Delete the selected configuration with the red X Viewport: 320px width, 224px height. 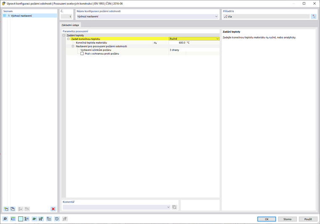(53, 209)
